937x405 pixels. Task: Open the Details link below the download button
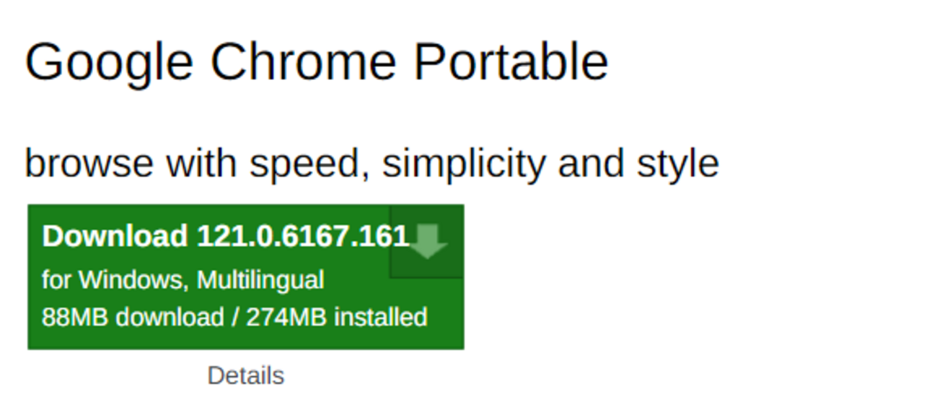click(245, 375)
